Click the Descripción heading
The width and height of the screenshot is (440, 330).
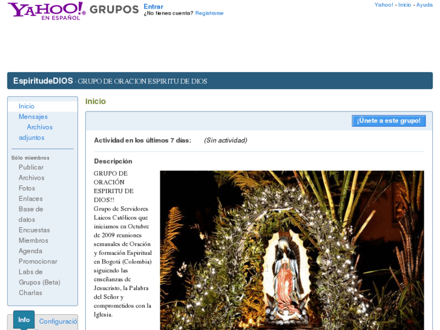click(113, 161)
